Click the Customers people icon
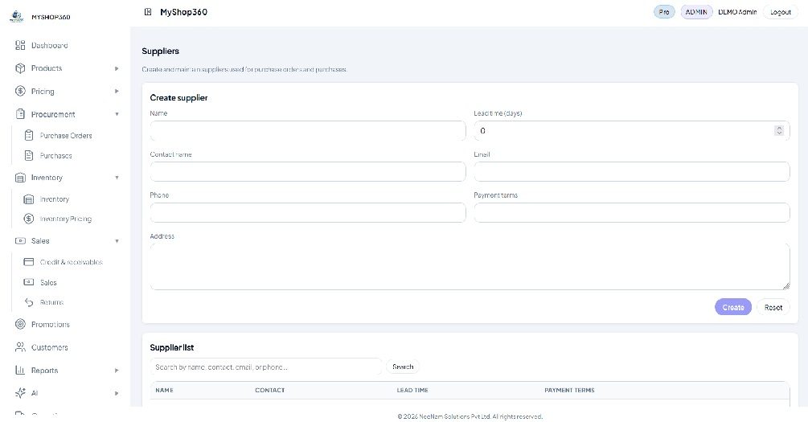The height and width of the screenshot is (422, 808). pyautogui.click(x=20, y=347)
